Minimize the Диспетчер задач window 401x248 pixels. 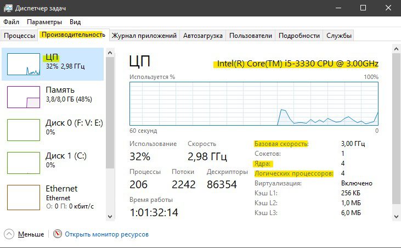coord(338,8)
